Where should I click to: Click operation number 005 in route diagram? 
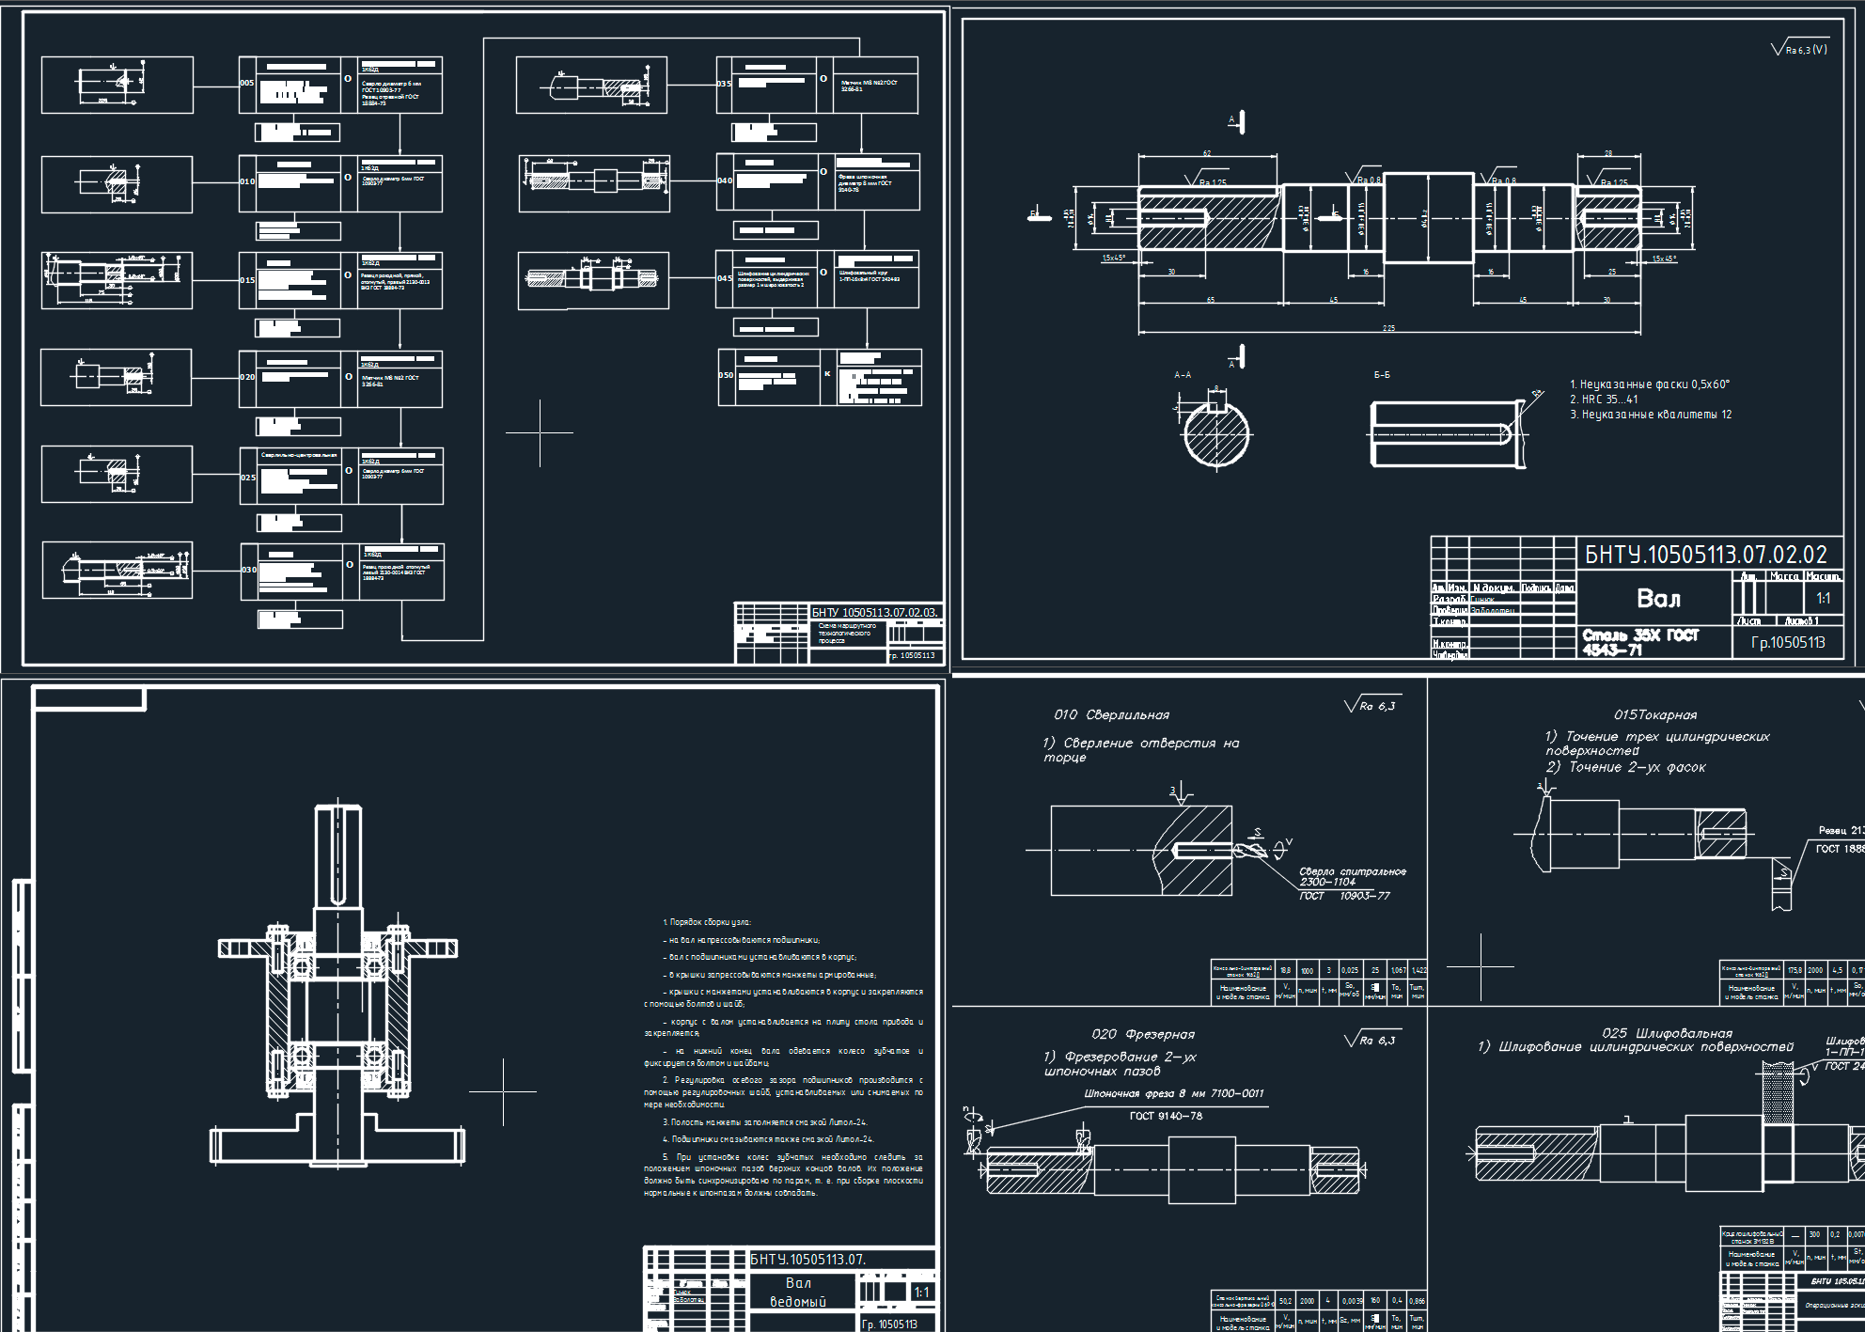pos(246,83)
